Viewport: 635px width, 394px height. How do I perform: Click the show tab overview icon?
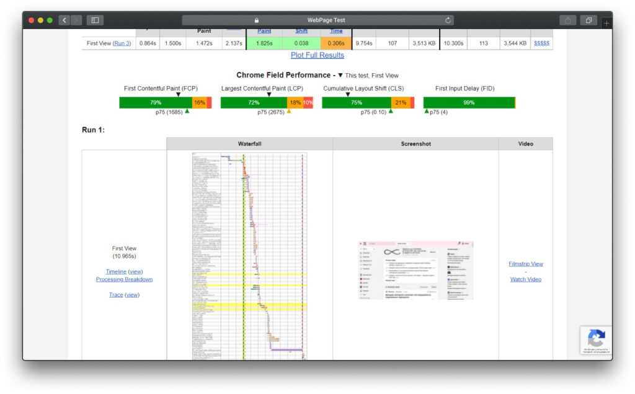588,20
